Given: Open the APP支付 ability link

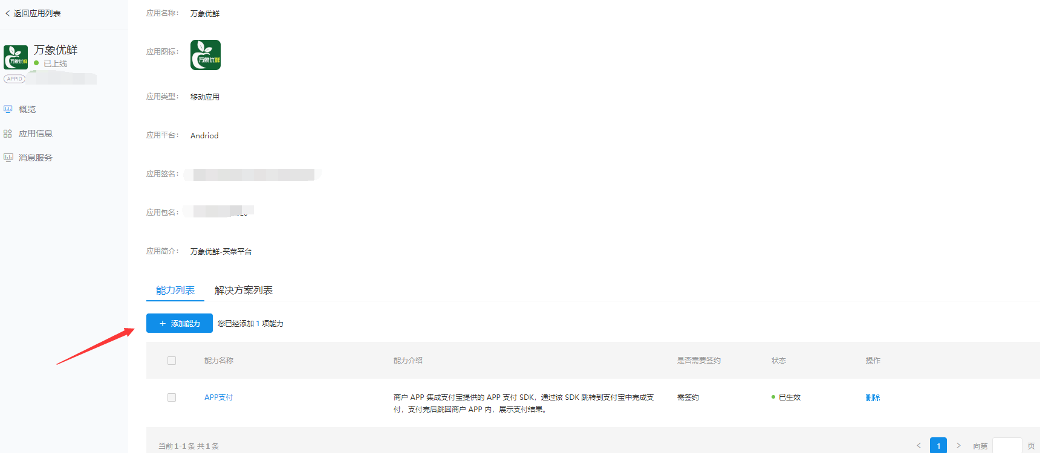Looking at the screenshot, I should (218, 397).
